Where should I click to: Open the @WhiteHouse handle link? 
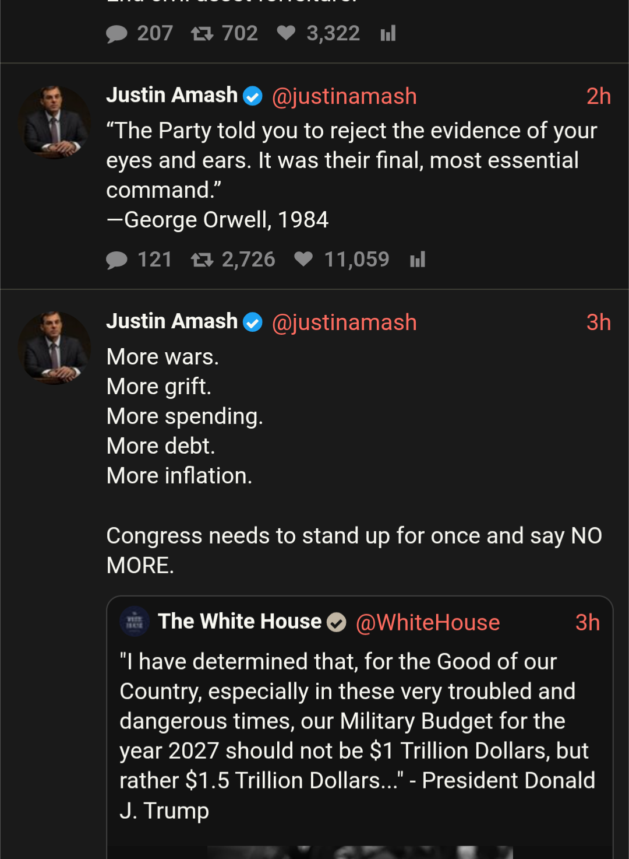pyautogui.click(x=427, y=623)
